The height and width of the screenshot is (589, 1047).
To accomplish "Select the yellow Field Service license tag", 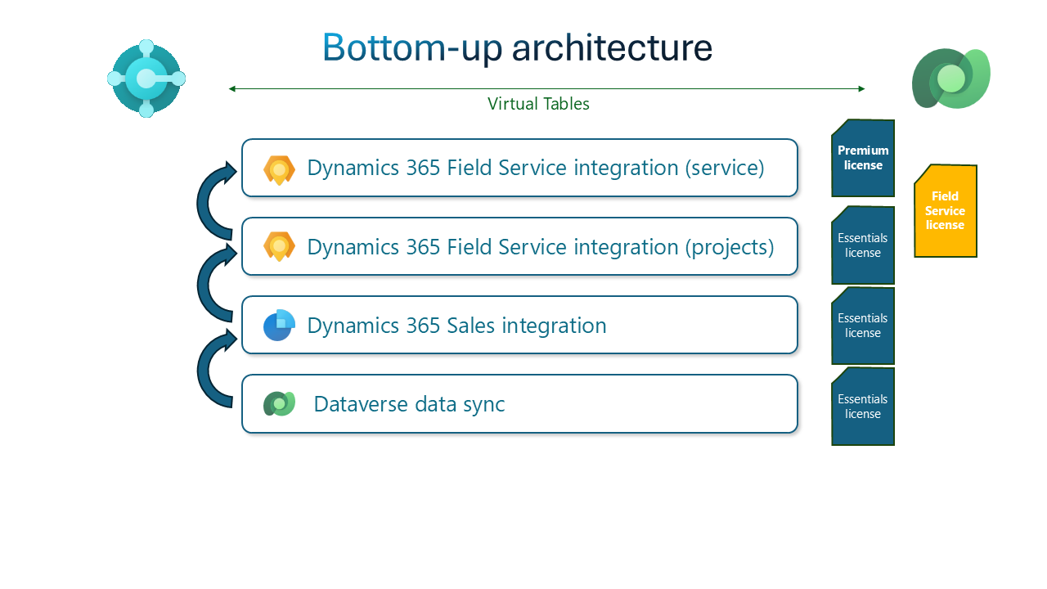I will tap(945, 211).
